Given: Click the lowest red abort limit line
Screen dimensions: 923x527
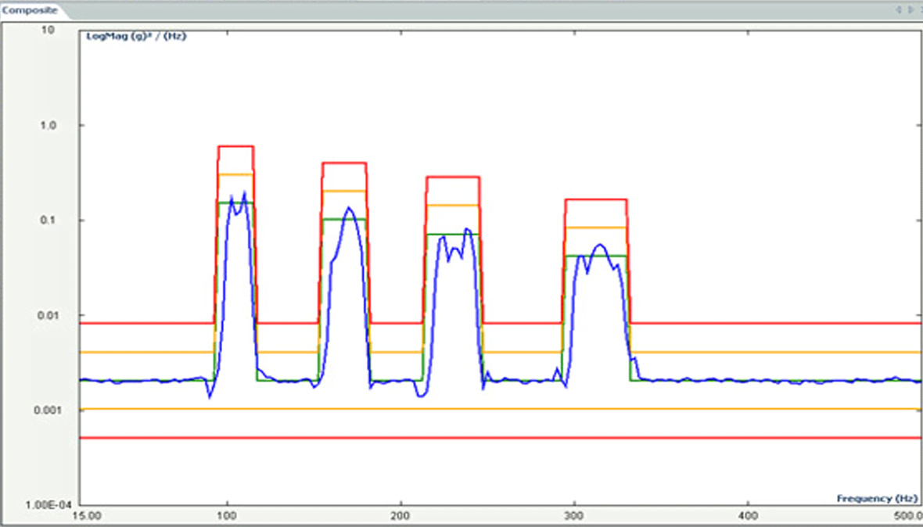Looking at the screenshot, I should pyautogui.click(x=469, y=438).
